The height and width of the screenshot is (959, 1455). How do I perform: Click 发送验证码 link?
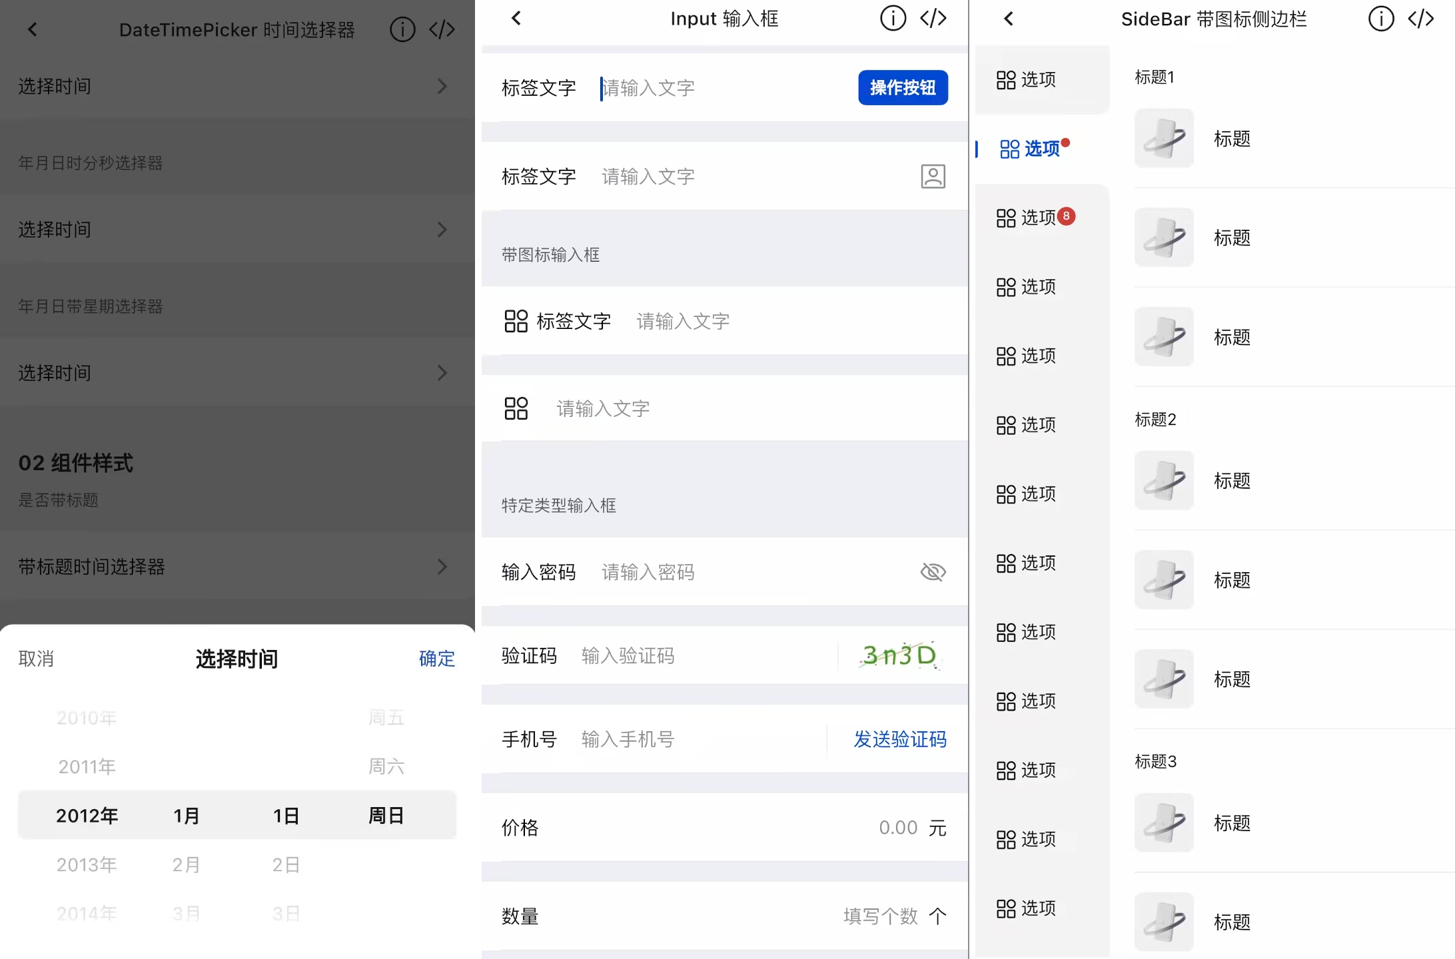coord(899,739)
